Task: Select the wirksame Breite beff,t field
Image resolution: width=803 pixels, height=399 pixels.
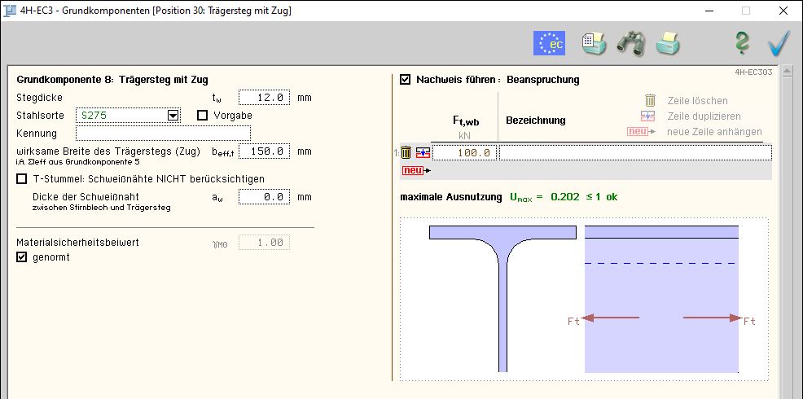Action: pos(264,151)
